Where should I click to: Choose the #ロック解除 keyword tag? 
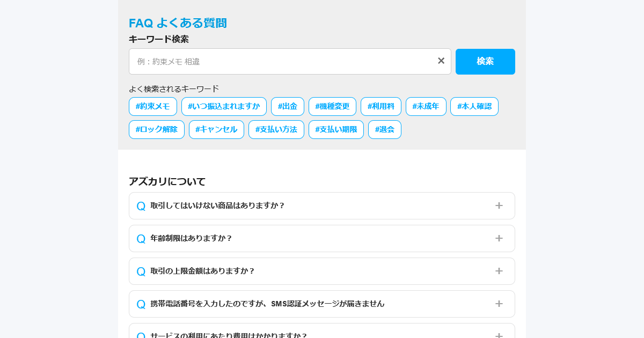click(157, 129)
